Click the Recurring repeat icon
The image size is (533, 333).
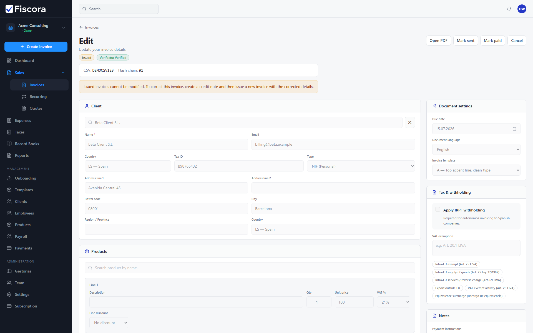pyautogui.click(x=24, y=97)
